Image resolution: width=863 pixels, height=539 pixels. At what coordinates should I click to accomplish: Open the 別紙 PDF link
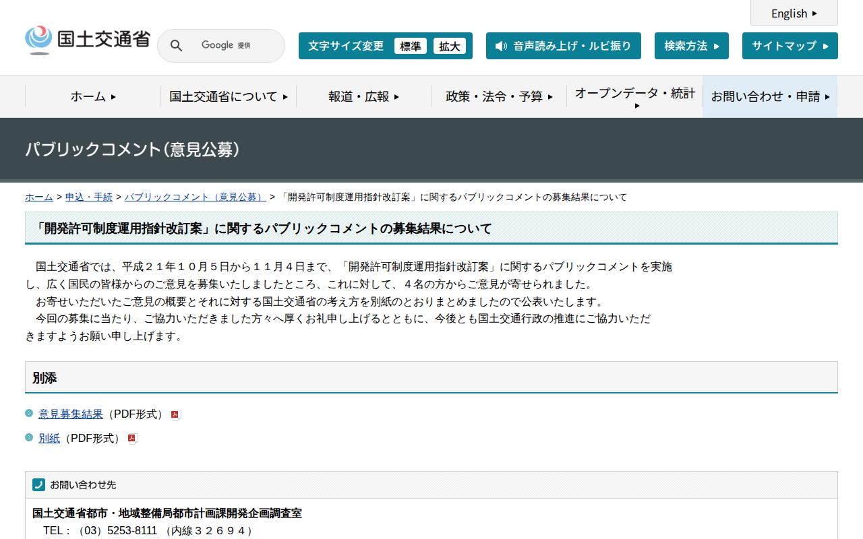49,438
